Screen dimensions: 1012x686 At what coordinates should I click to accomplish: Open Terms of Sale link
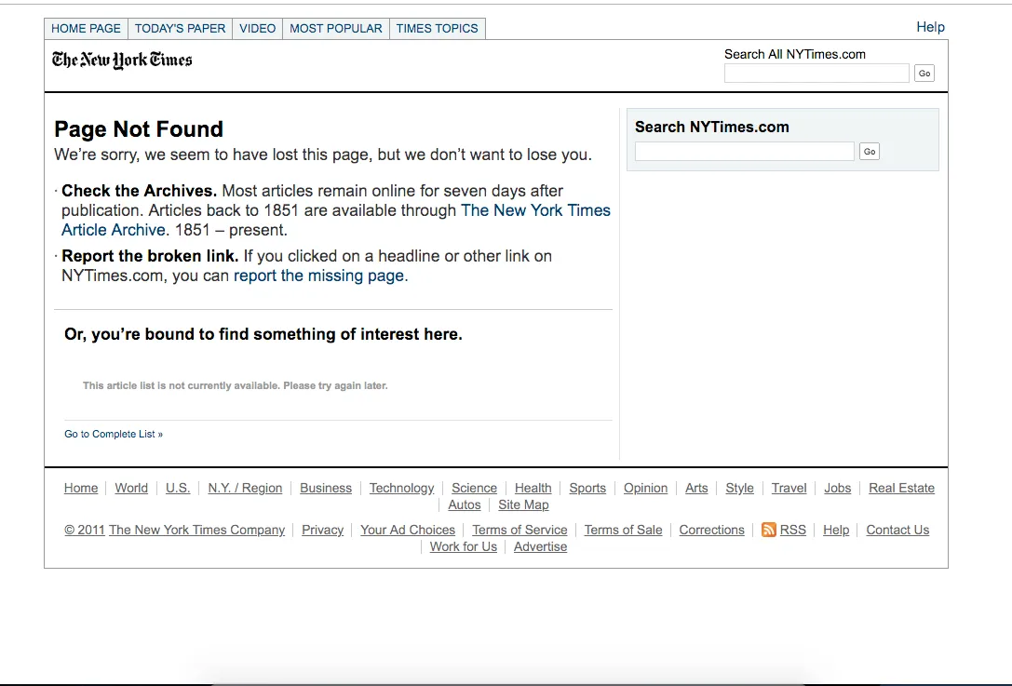click(x=624, y=530)
